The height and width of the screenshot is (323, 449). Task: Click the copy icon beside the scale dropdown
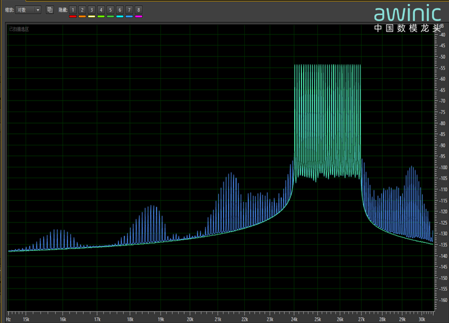[x=50, y=10]
